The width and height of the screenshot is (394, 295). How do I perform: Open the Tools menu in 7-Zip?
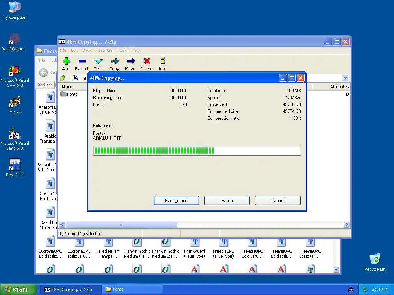tap(122, 50)
